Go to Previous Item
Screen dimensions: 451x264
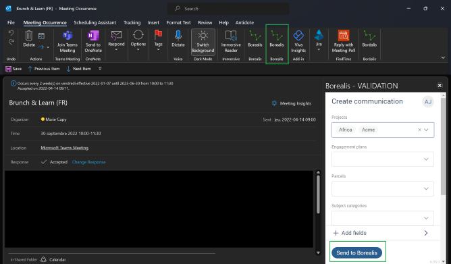pos(44,69)
